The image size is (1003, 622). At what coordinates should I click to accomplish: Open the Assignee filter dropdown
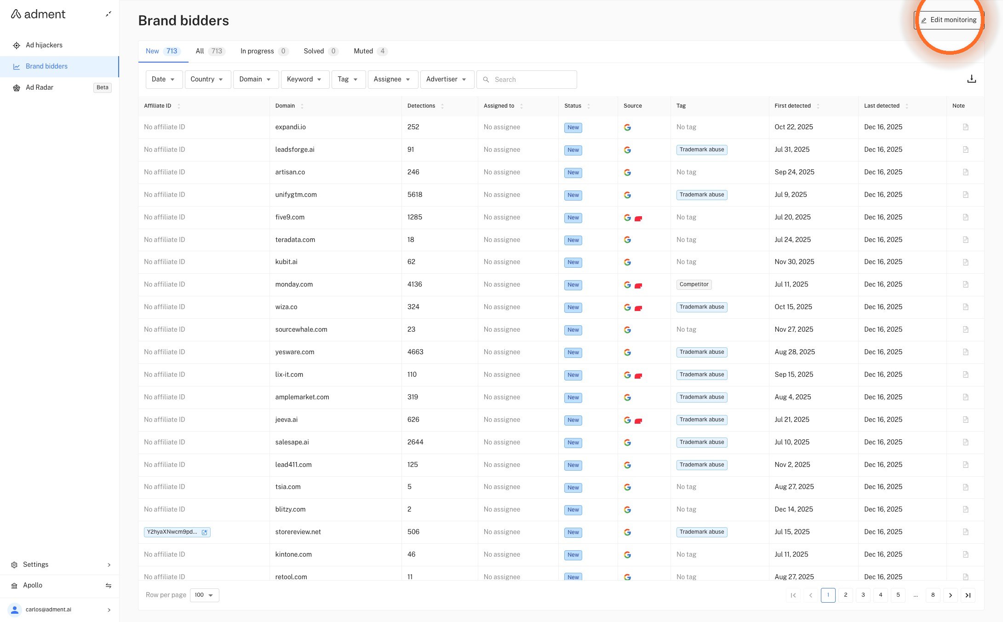pos(393,79)
